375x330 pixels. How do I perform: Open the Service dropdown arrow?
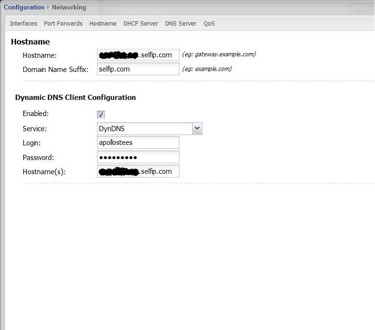pos(197,128)
